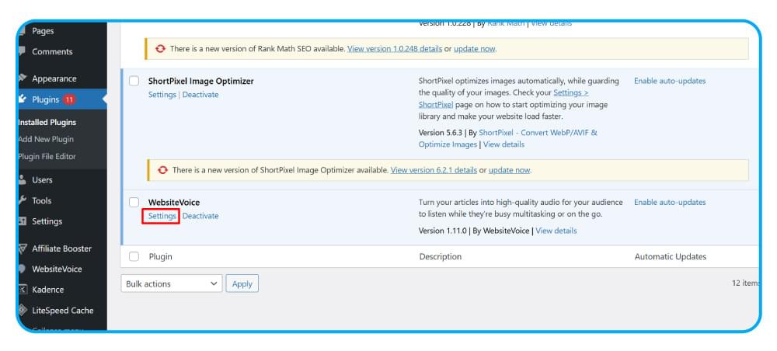
Task: Click View details for ShortPixel plugin
Action: (x=503, y=144)
